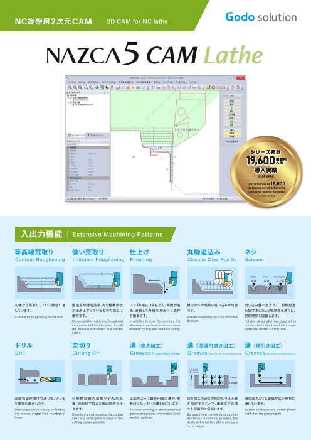Collapse the second process node in tree
The image size is (311, 440).
point(68,102)
